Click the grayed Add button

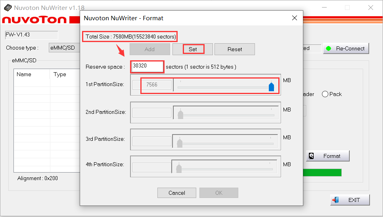tap(150, 49)
